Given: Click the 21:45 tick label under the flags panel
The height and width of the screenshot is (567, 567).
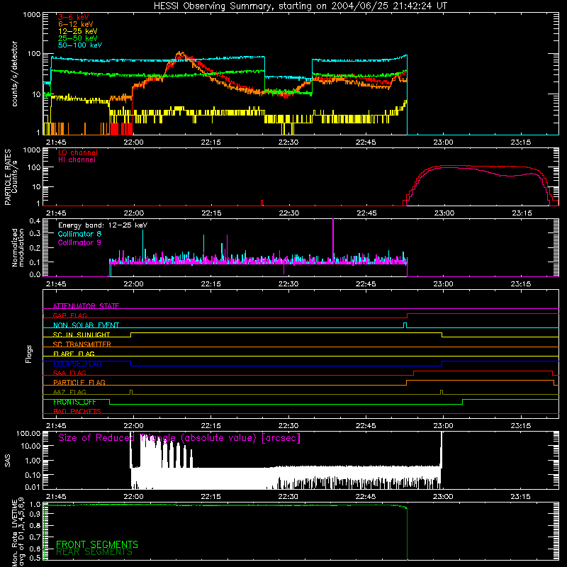Looking at the screenshot, I should coord(56,426).
